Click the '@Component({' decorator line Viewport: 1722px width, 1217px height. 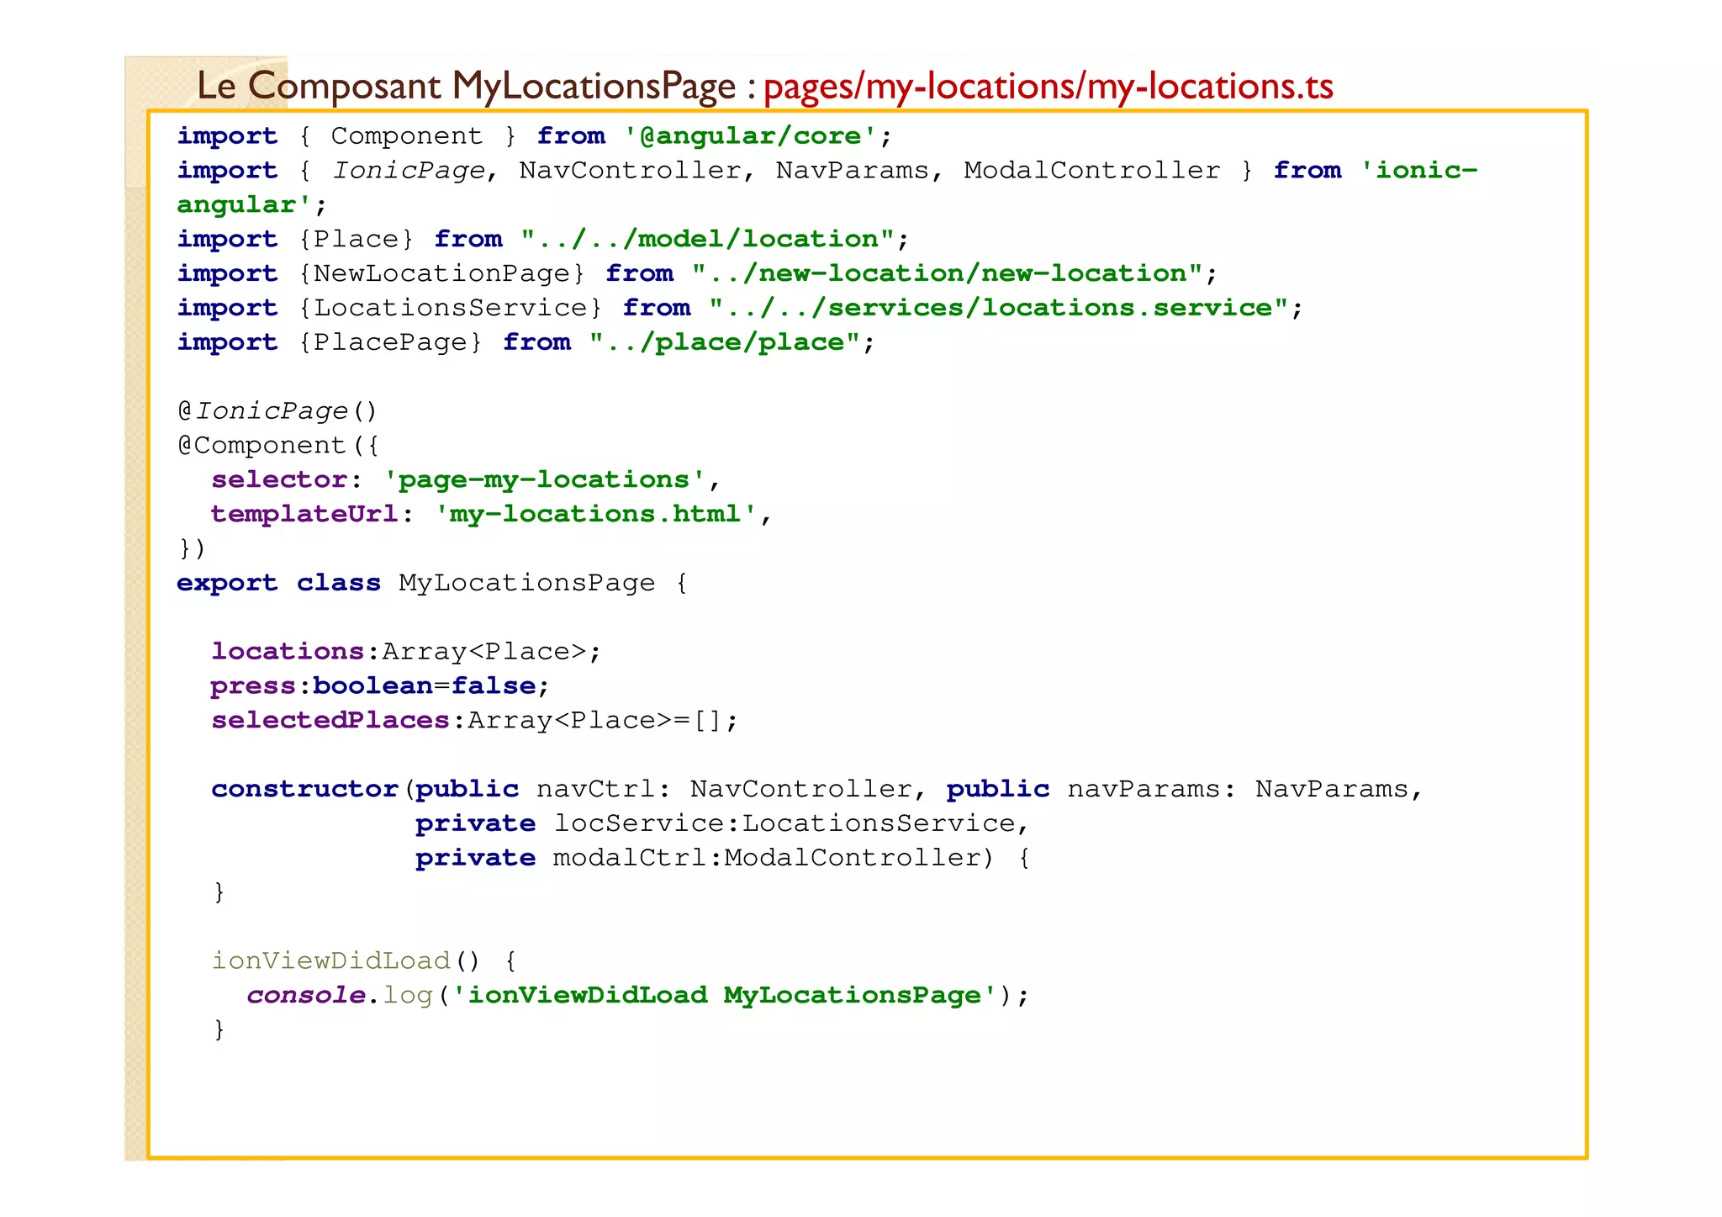tap(278, 446)
